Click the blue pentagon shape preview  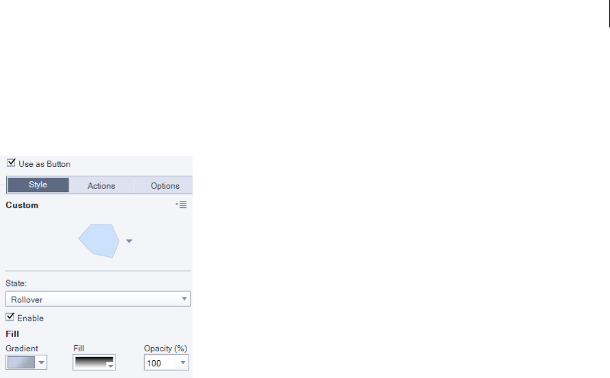[x=99, y=241]
